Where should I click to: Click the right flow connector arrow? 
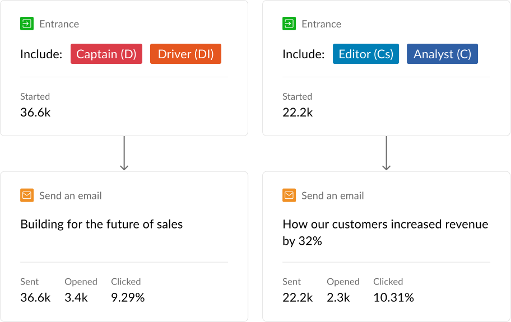(x=386, y=153)
